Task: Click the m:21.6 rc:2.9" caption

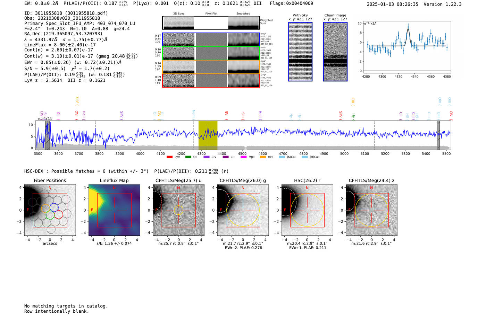Action: click(371, 243)
